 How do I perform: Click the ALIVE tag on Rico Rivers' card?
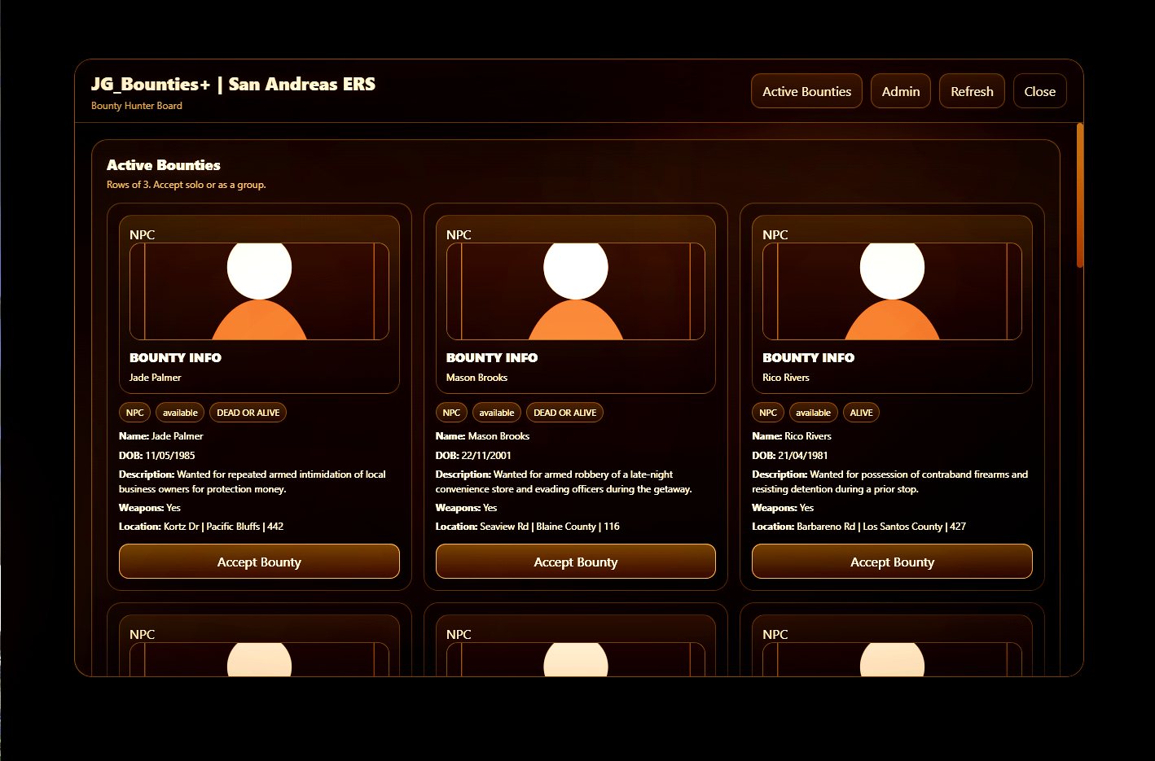tap(861, 413)
